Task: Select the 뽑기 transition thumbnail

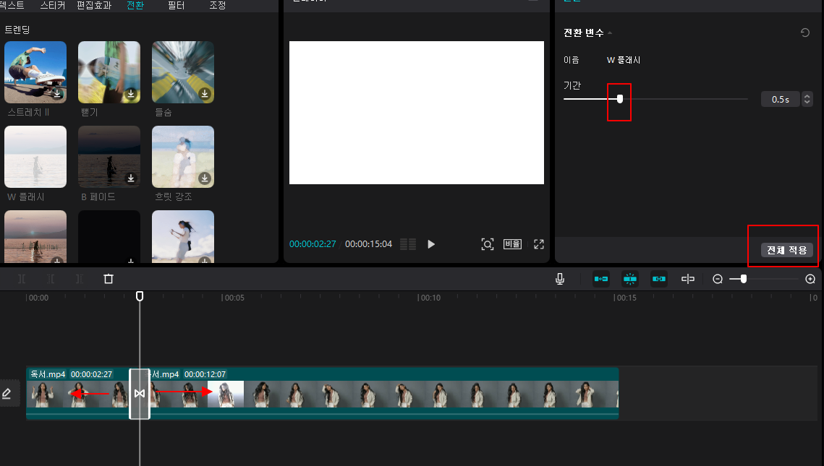Action: pyautogui.click(x=109, y=72)
